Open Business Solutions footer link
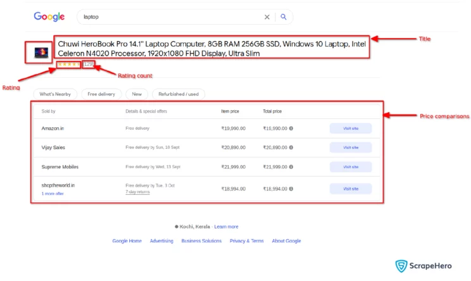Image resolution: width=471 pixels, height=281 pixels. 201,240
